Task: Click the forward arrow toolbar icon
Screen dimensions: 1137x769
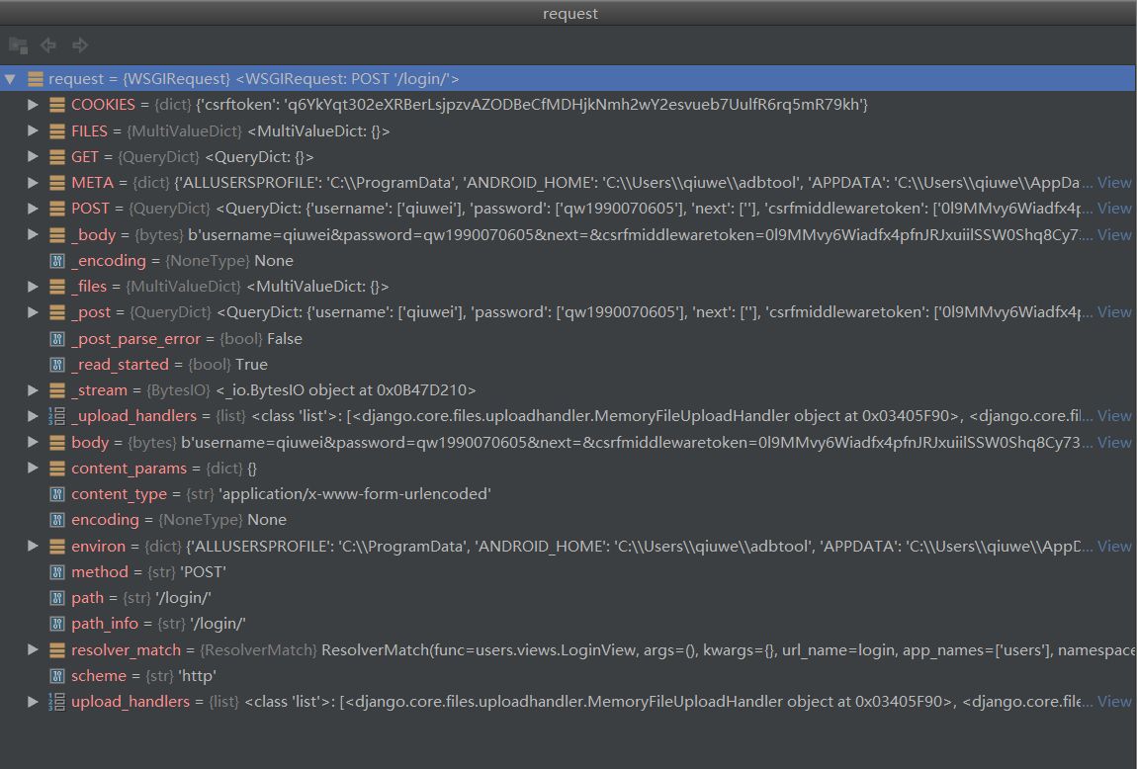Action: (80, 44)
